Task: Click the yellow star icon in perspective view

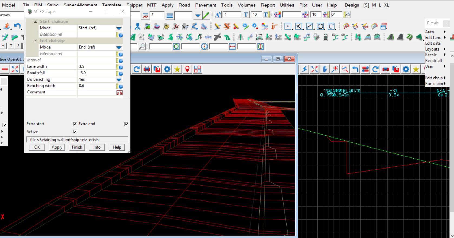Action: (x=177, y=69)
